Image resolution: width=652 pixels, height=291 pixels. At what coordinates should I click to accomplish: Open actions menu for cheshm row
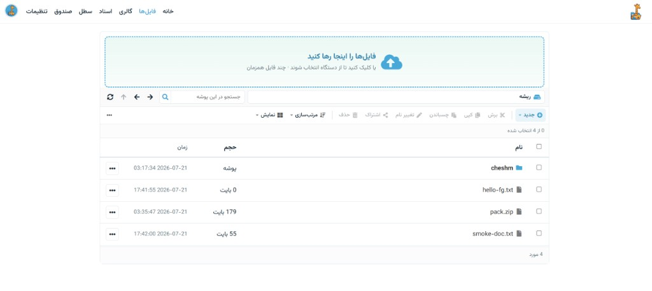(112, 168)
